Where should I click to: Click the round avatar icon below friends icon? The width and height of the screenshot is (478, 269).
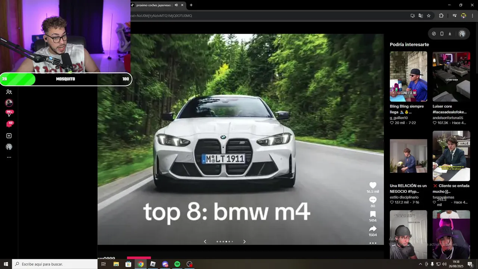tap(9, 103)
